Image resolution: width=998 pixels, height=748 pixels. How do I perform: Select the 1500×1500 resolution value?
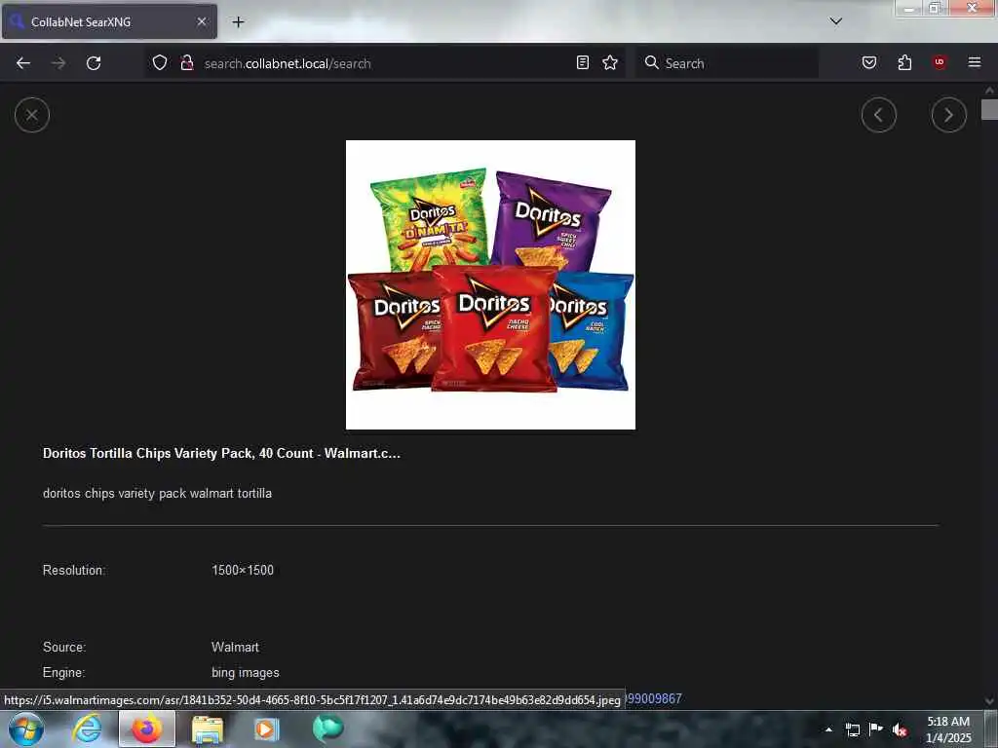243,571
